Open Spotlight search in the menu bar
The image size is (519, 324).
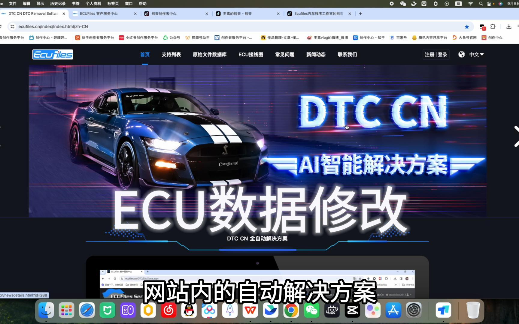(481, 4)
